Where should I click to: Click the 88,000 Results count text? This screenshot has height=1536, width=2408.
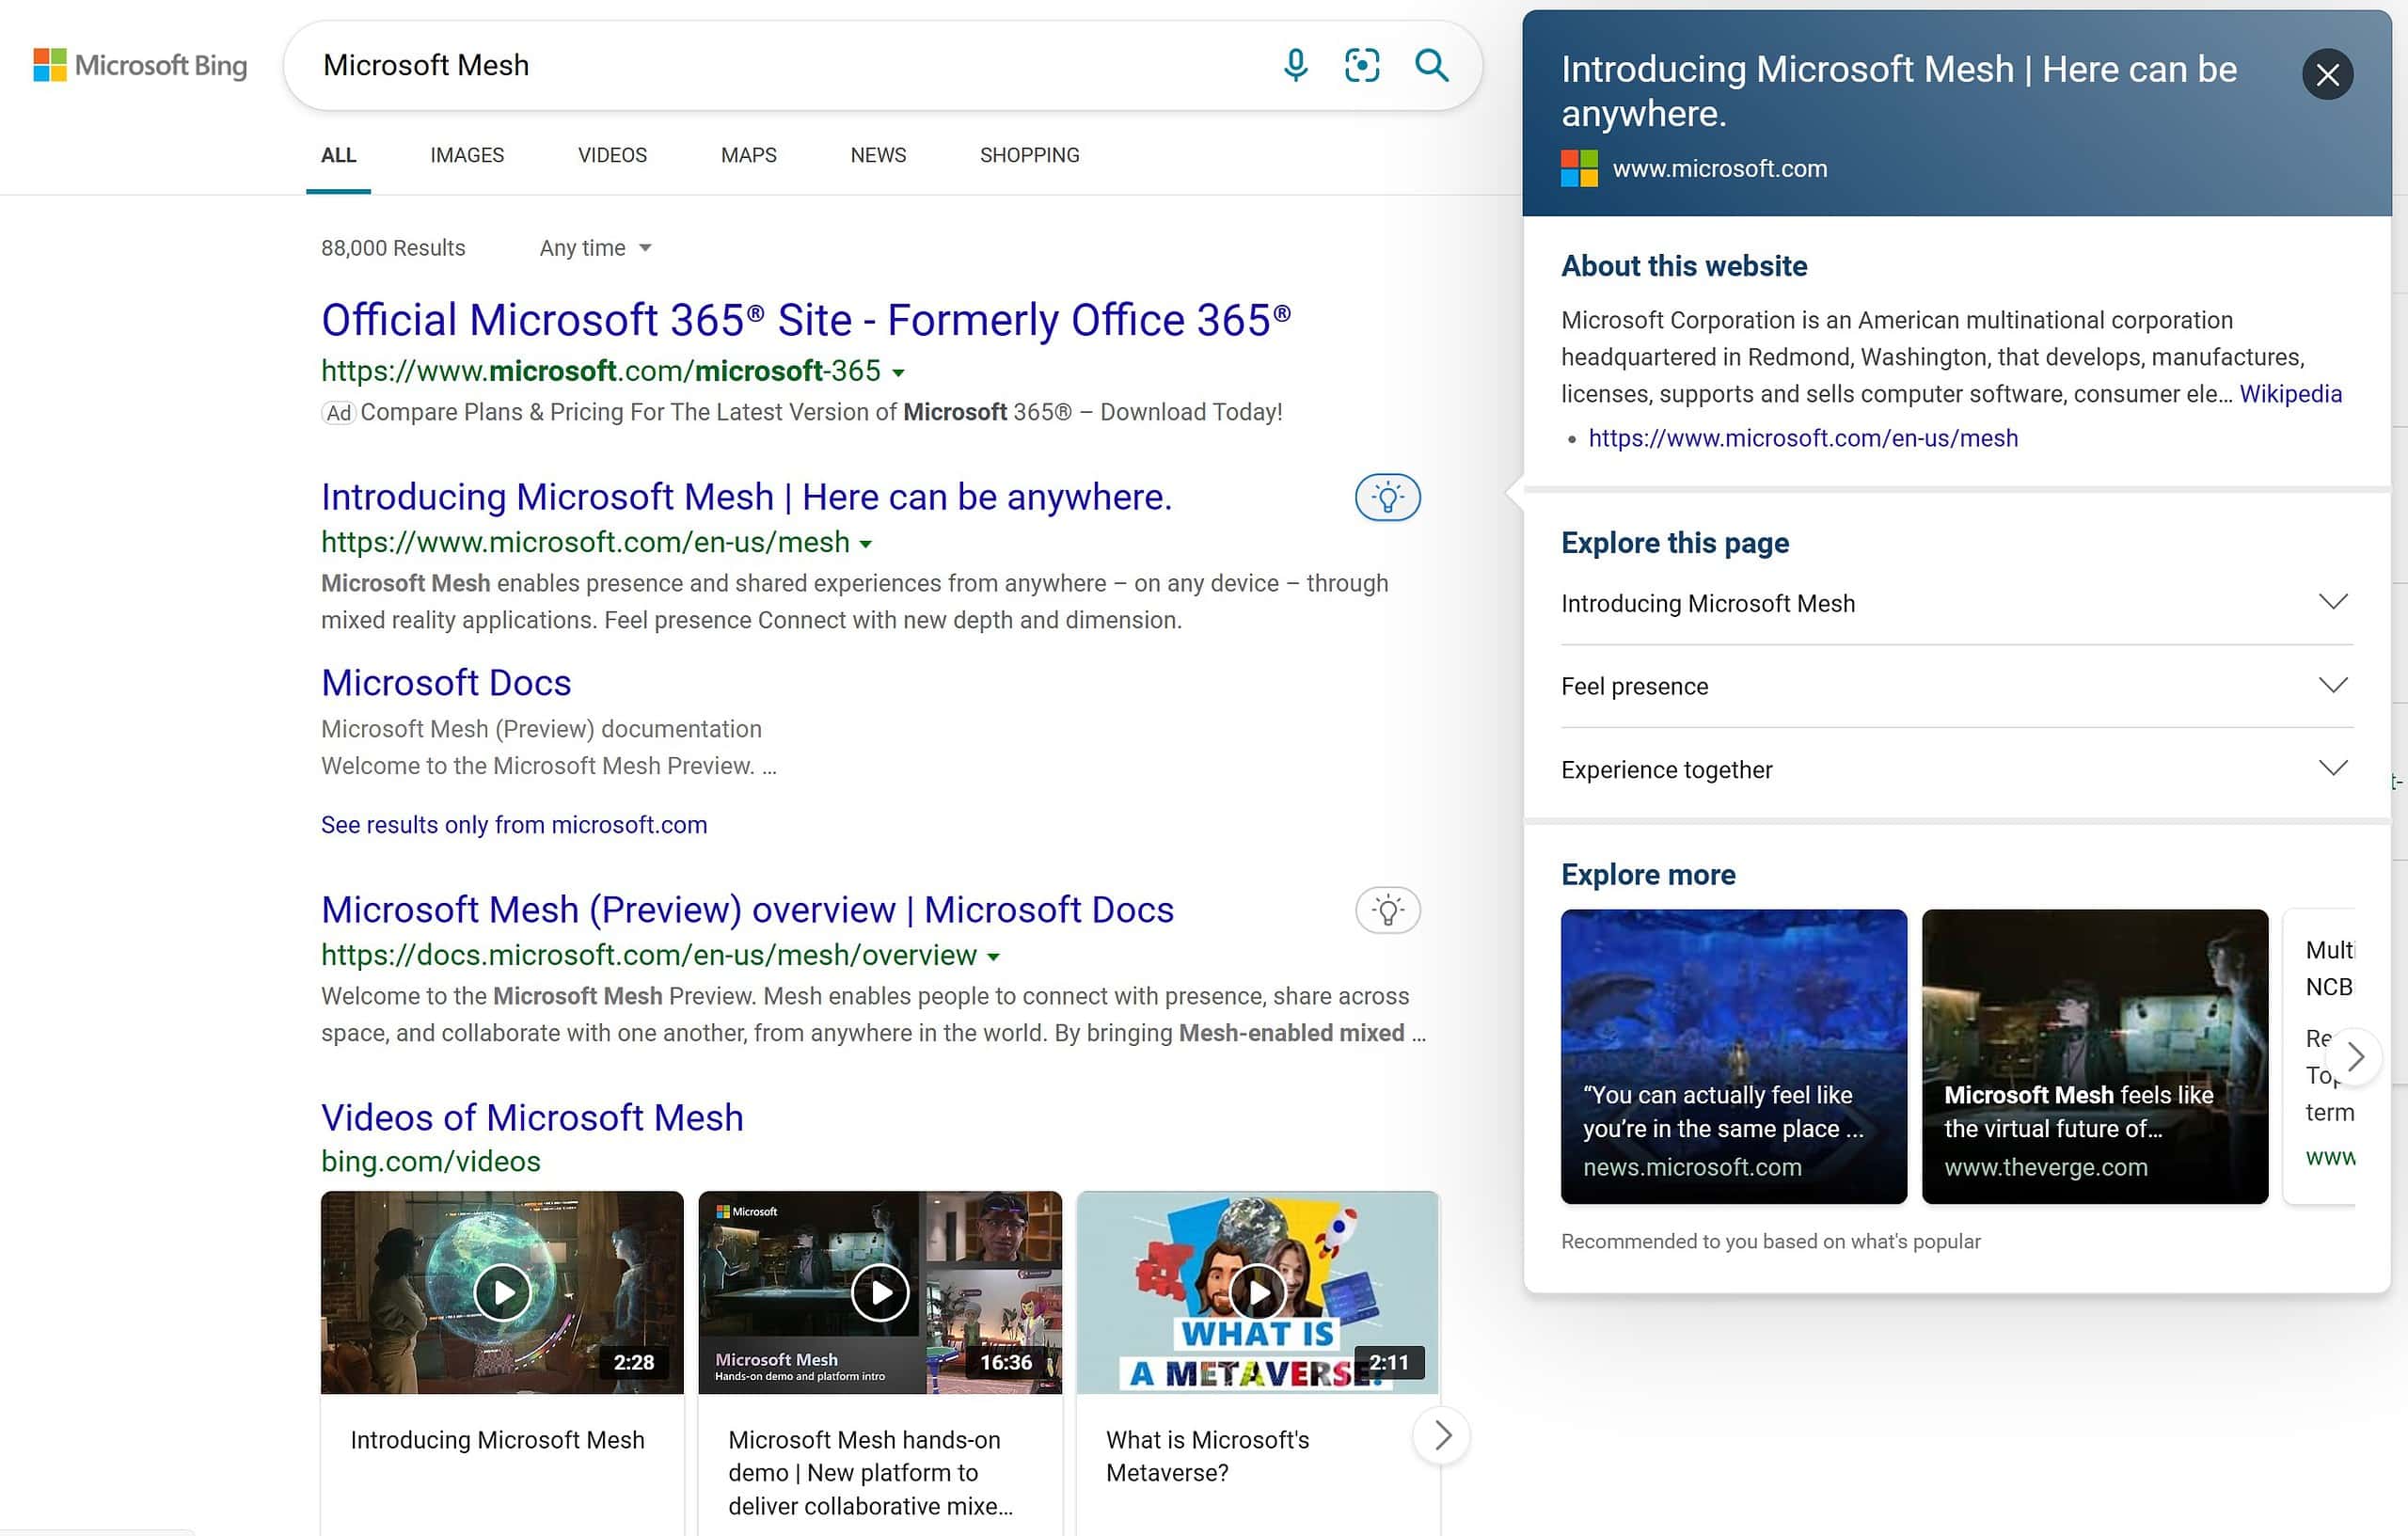click(x=393, y=248)
